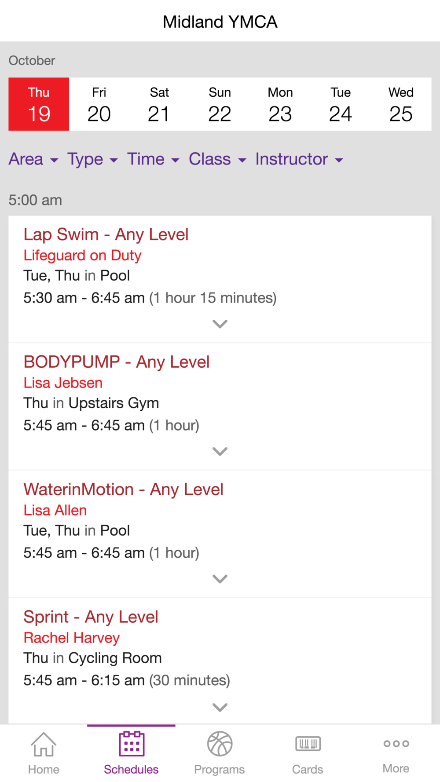Open the Area filter dropdown
440x782 pixels.
[33, 159]
